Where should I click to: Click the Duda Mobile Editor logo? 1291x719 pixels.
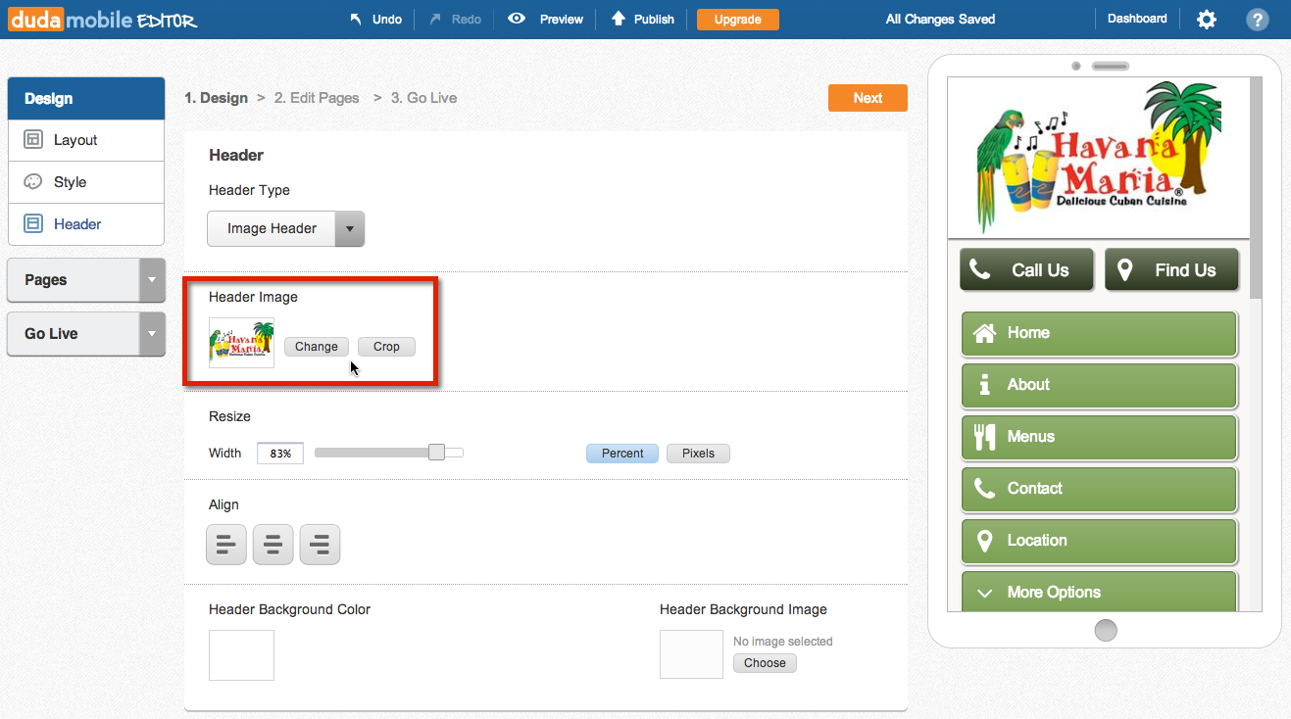(x=103, y=19)
